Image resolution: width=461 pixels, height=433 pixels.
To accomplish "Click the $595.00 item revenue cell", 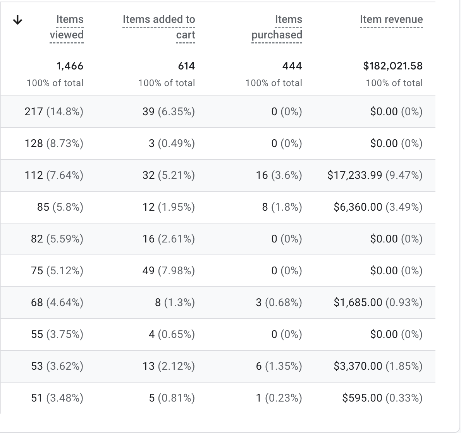I will pyautogui.click(x=382, y=398).
